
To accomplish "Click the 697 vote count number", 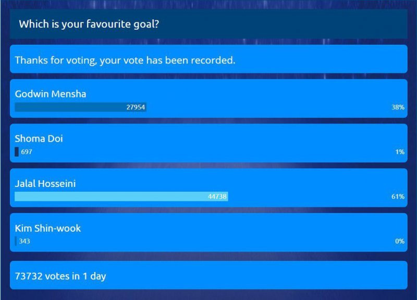I will (x=27, y=152).
